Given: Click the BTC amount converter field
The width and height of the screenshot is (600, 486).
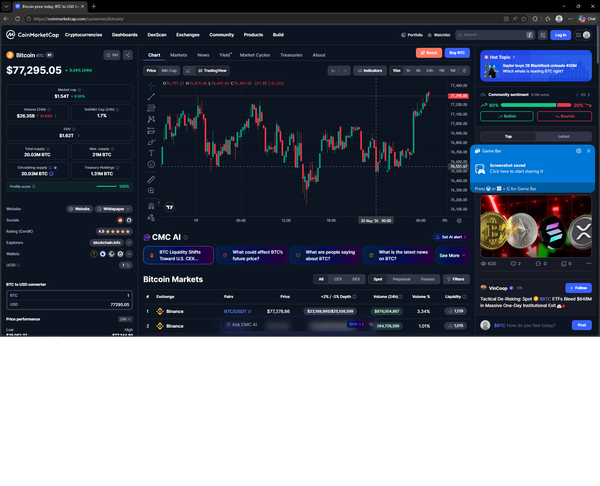Looking at the screenshot, I should (x=69, y=296).
